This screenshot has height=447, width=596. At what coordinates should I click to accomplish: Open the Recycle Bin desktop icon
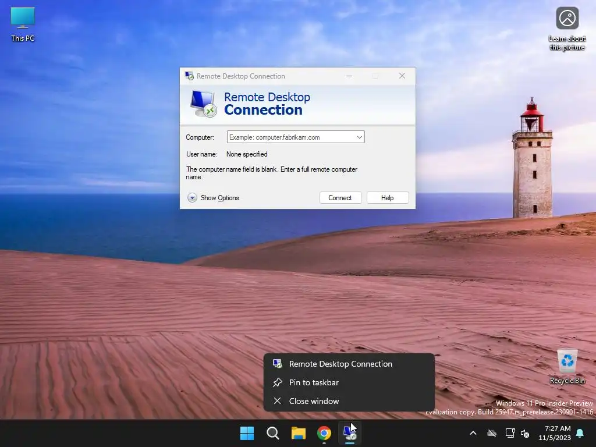[x=567, y=367]
